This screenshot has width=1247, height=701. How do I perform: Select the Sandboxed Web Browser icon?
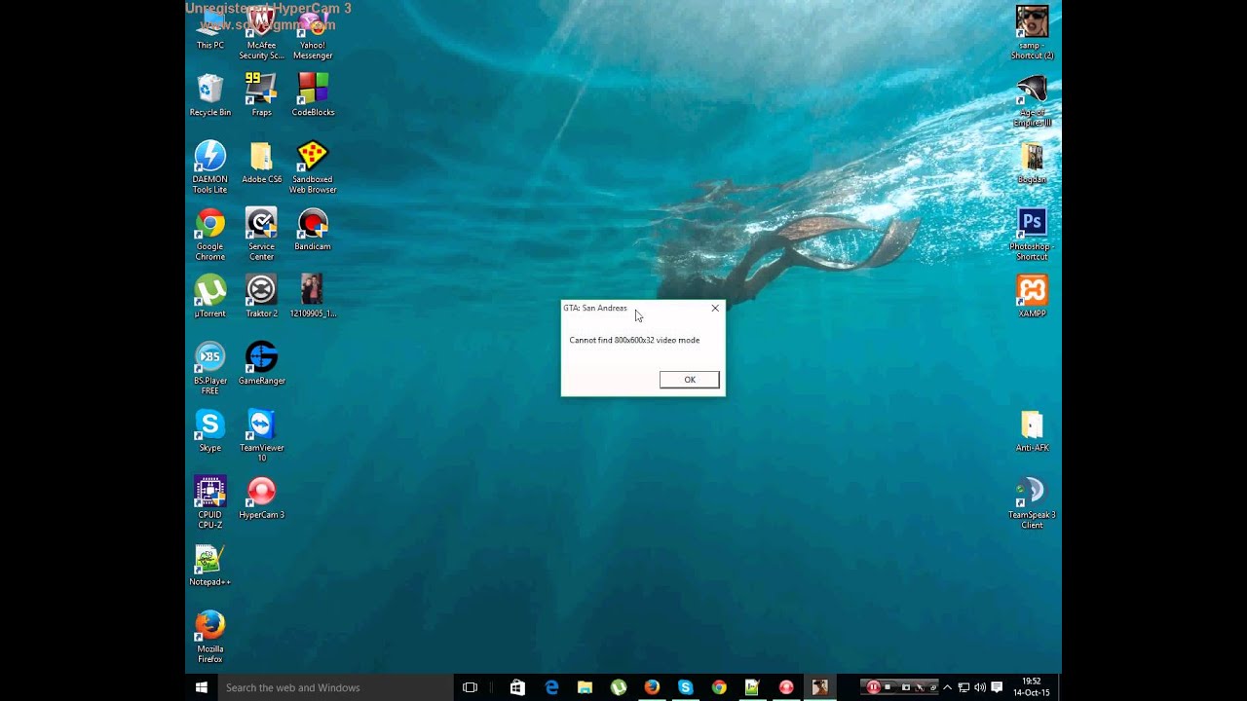click(313, 167)
